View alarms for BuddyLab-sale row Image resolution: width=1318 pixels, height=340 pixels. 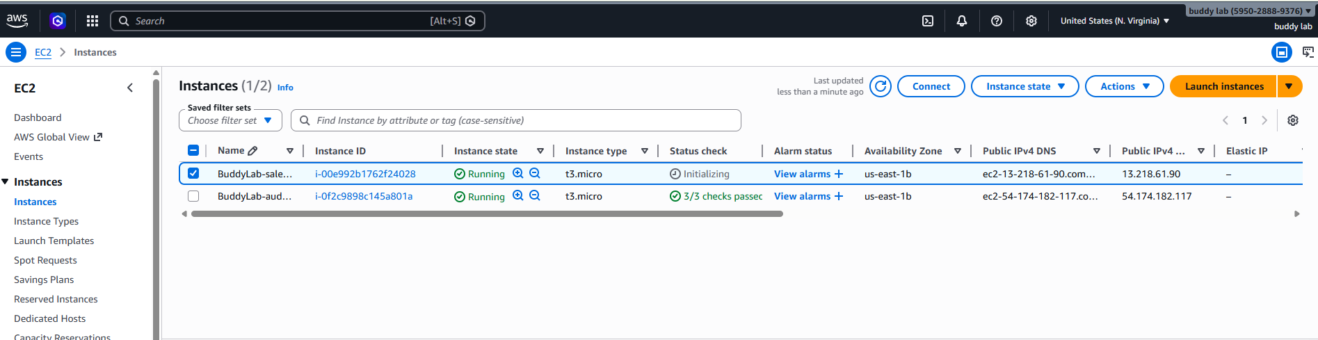802,174
